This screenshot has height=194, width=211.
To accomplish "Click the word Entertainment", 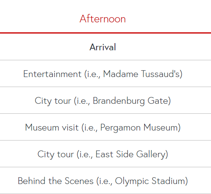I will [52, 74].
